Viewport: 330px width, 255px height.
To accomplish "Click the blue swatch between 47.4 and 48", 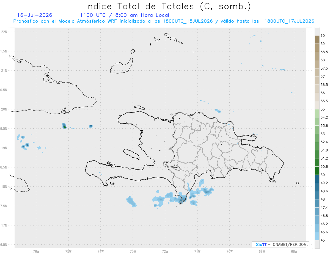I will click(x=317, y=203).
